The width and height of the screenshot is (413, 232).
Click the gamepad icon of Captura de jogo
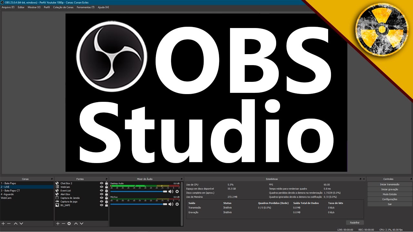(57, 202)
